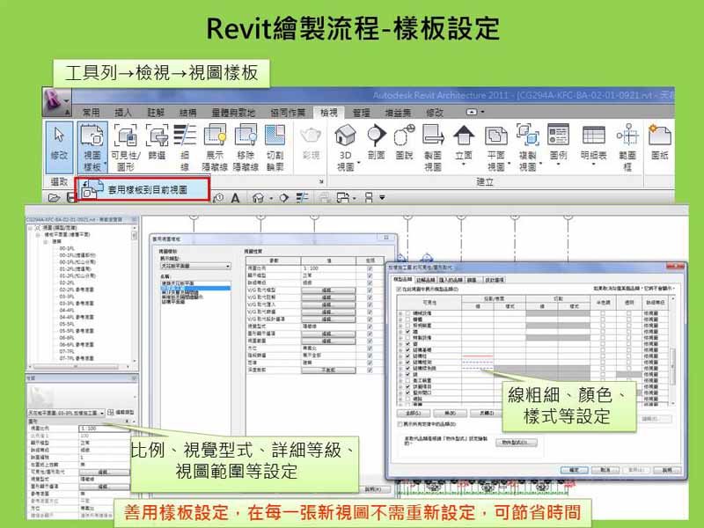The width and height of the screenshot is (704, 528).
Task: Open the 平面視圖 dropdown arrow
Action: point(510,163)
